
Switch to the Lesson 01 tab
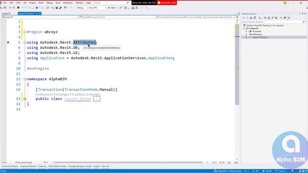click(6, 13)
